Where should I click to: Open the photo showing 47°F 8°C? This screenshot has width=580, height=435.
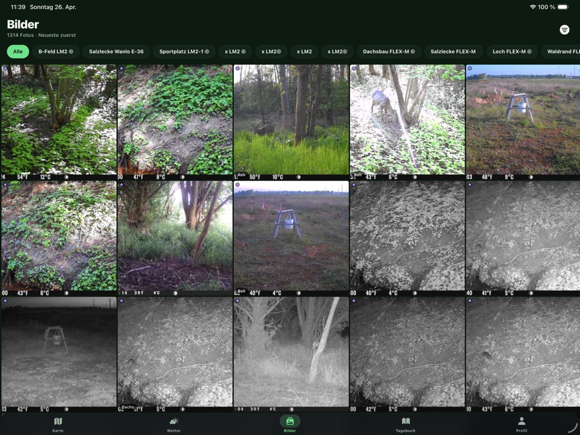point(175,122)
